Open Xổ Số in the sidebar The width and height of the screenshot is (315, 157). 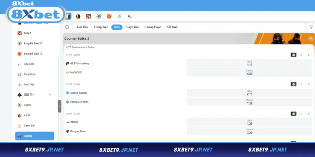[x=27, y=115]
